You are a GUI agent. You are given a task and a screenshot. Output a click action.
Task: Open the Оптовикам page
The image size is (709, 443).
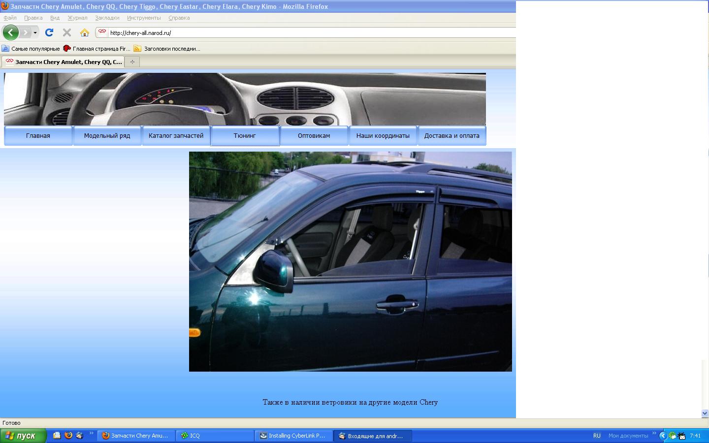click(x=314, y=136)
